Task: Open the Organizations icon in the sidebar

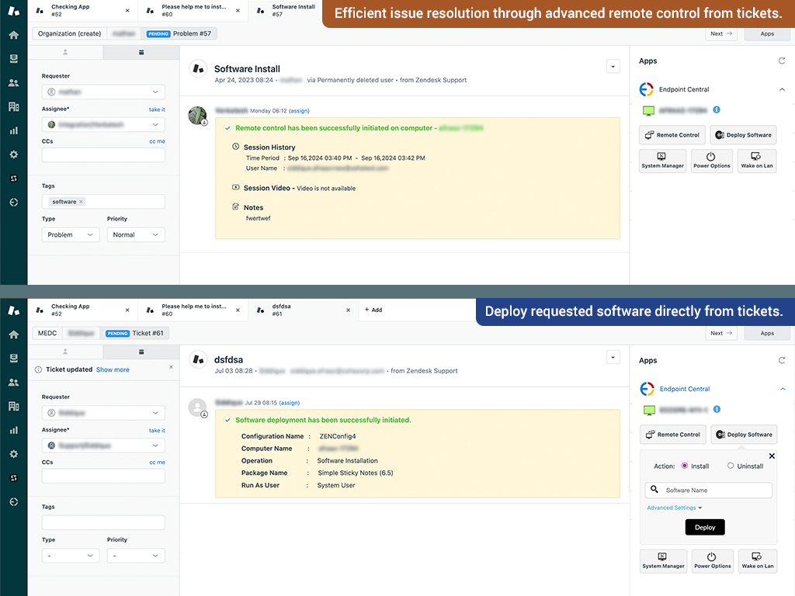Action: point(12,106)
